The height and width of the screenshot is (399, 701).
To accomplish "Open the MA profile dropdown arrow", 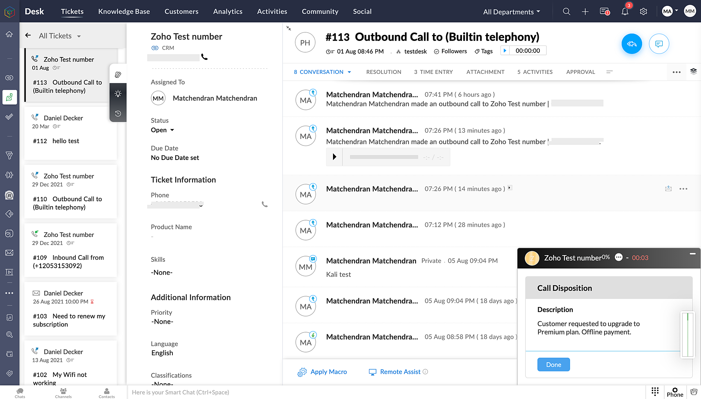I will 676,10.
